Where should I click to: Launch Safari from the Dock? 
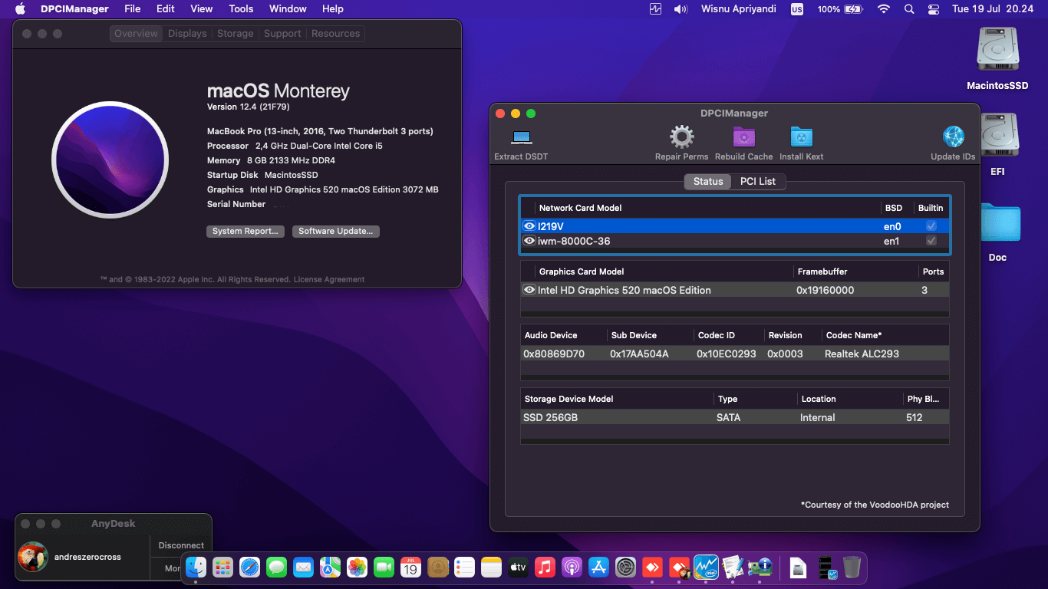(249, 568)
